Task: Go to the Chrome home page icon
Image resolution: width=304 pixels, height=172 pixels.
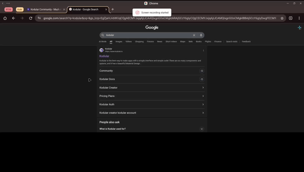Action: pyautogui.click(x=5, y=18)
